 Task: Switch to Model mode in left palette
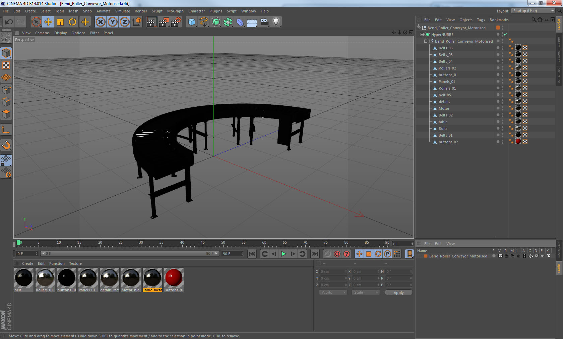pos(6,53)
